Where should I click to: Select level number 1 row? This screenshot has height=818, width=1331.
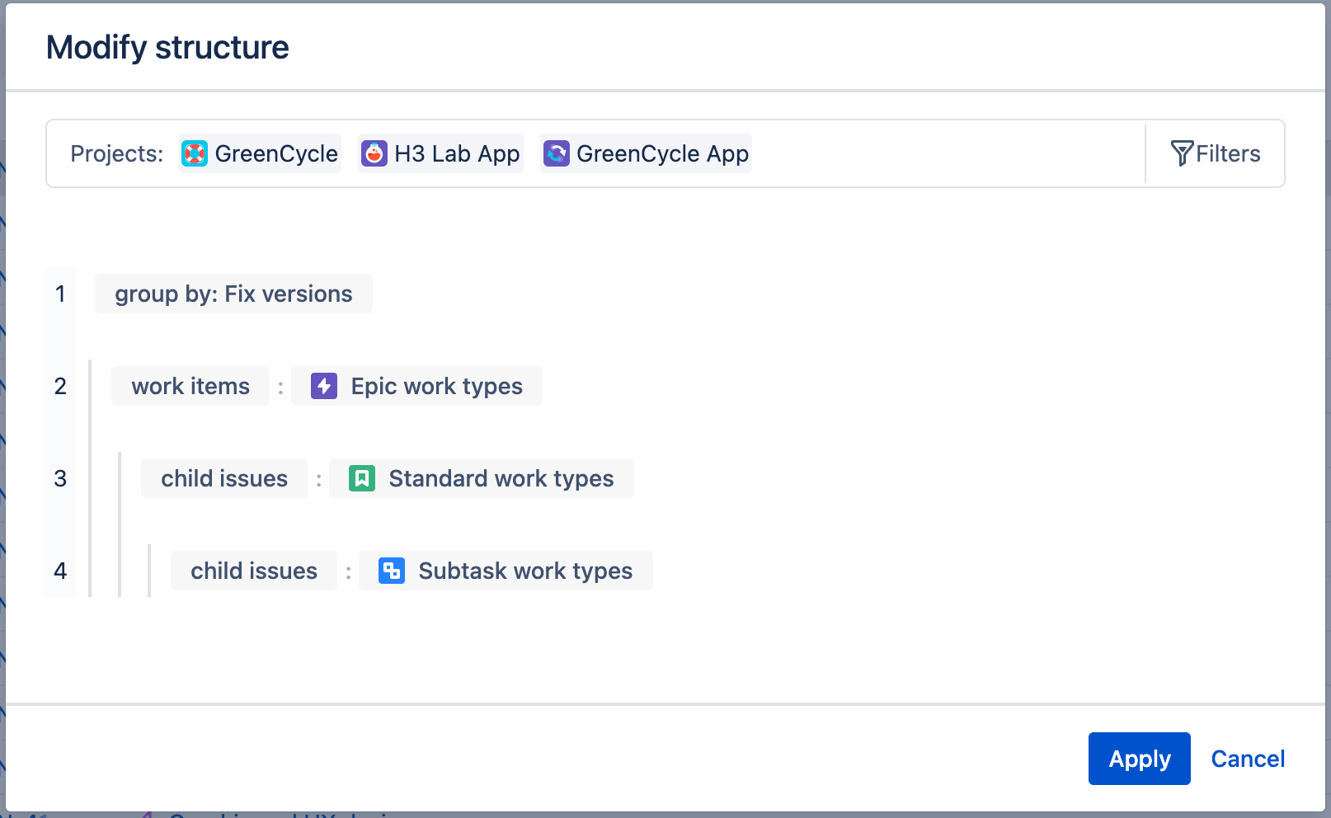point(60,294)
